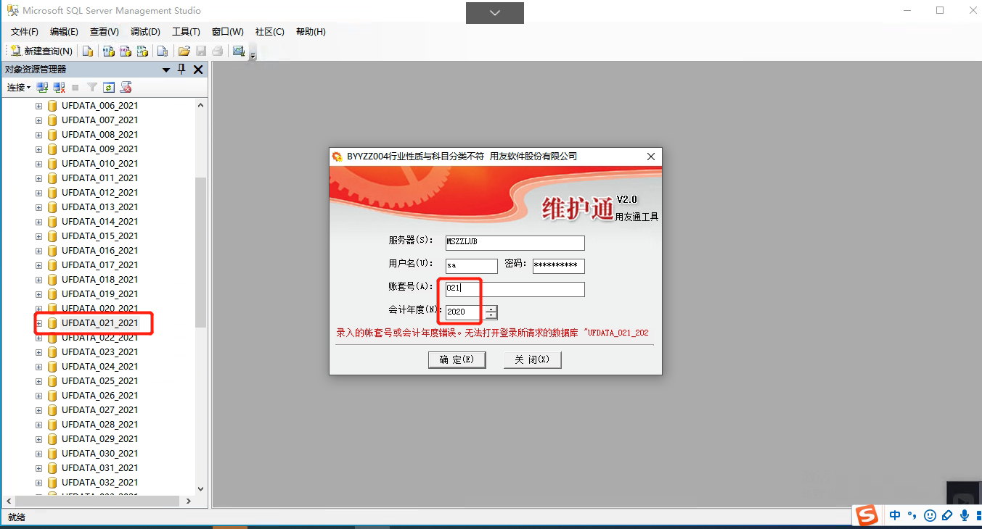Start an Analysis Services MDX query
Screen dimensions: 982x529
pos(108,51)
